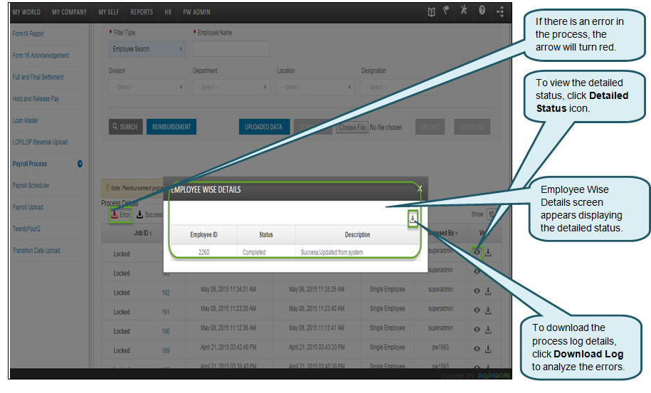This screenshot has width=651, height=393.
Task: Open Form 16 Acknowledgement in sidebar
Action: click(41, 56)
